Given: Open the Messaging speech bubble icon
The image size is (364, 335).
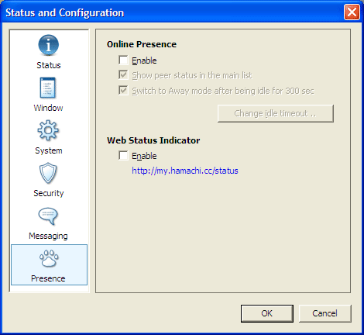Looking at the screenshot, I should click(x=48, y=216).
